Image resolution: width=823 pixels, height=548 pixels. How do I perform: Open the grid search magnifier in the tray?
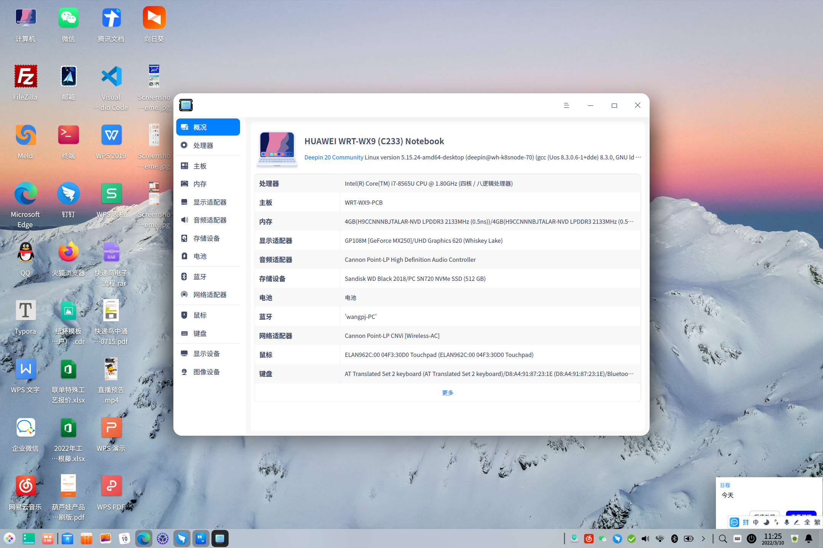(722, 538)
